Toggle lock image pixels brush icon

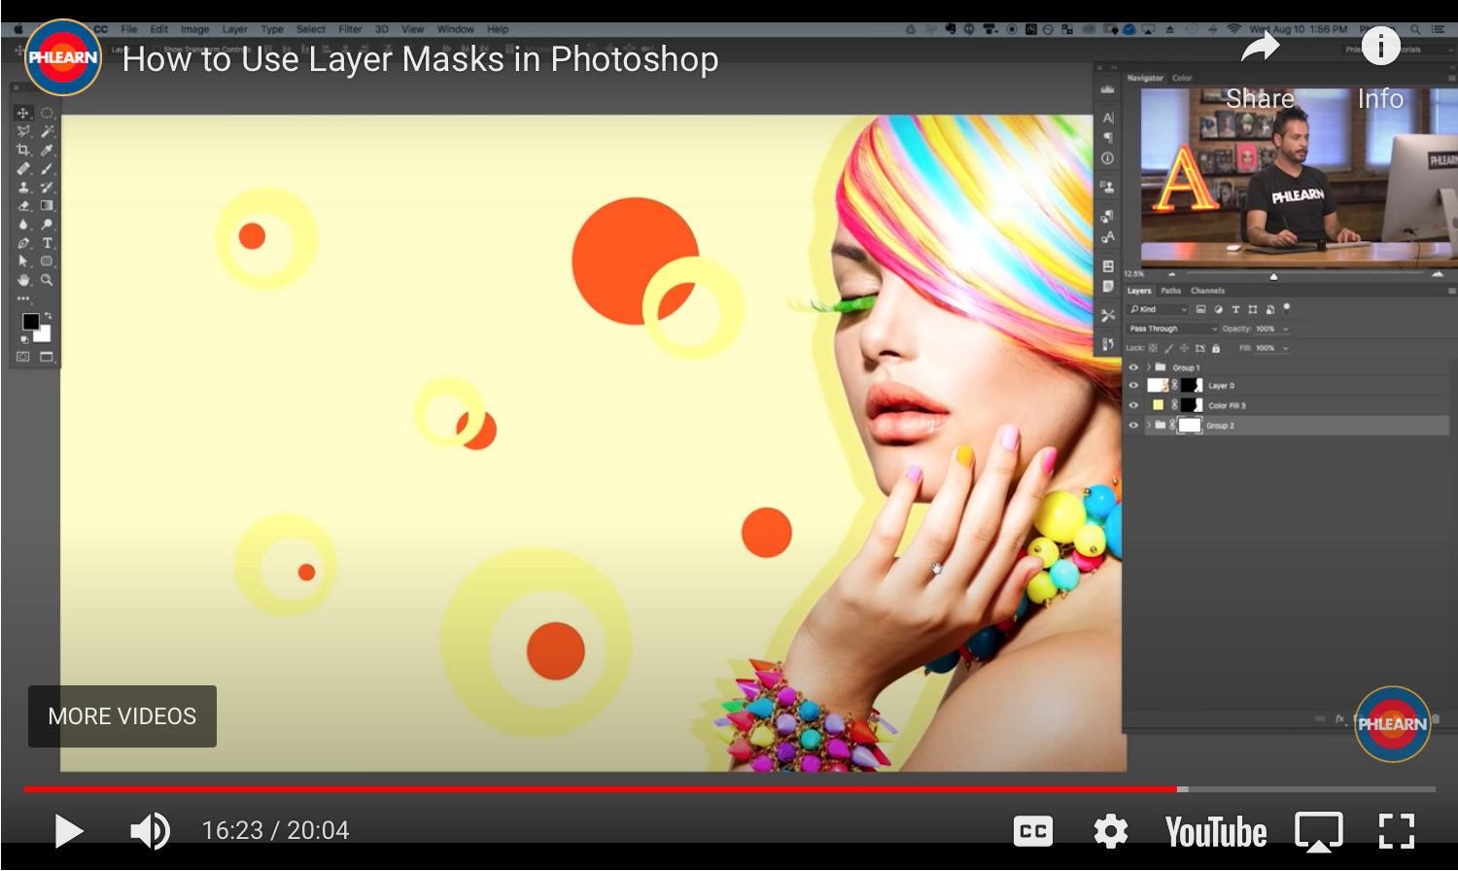1168,348
